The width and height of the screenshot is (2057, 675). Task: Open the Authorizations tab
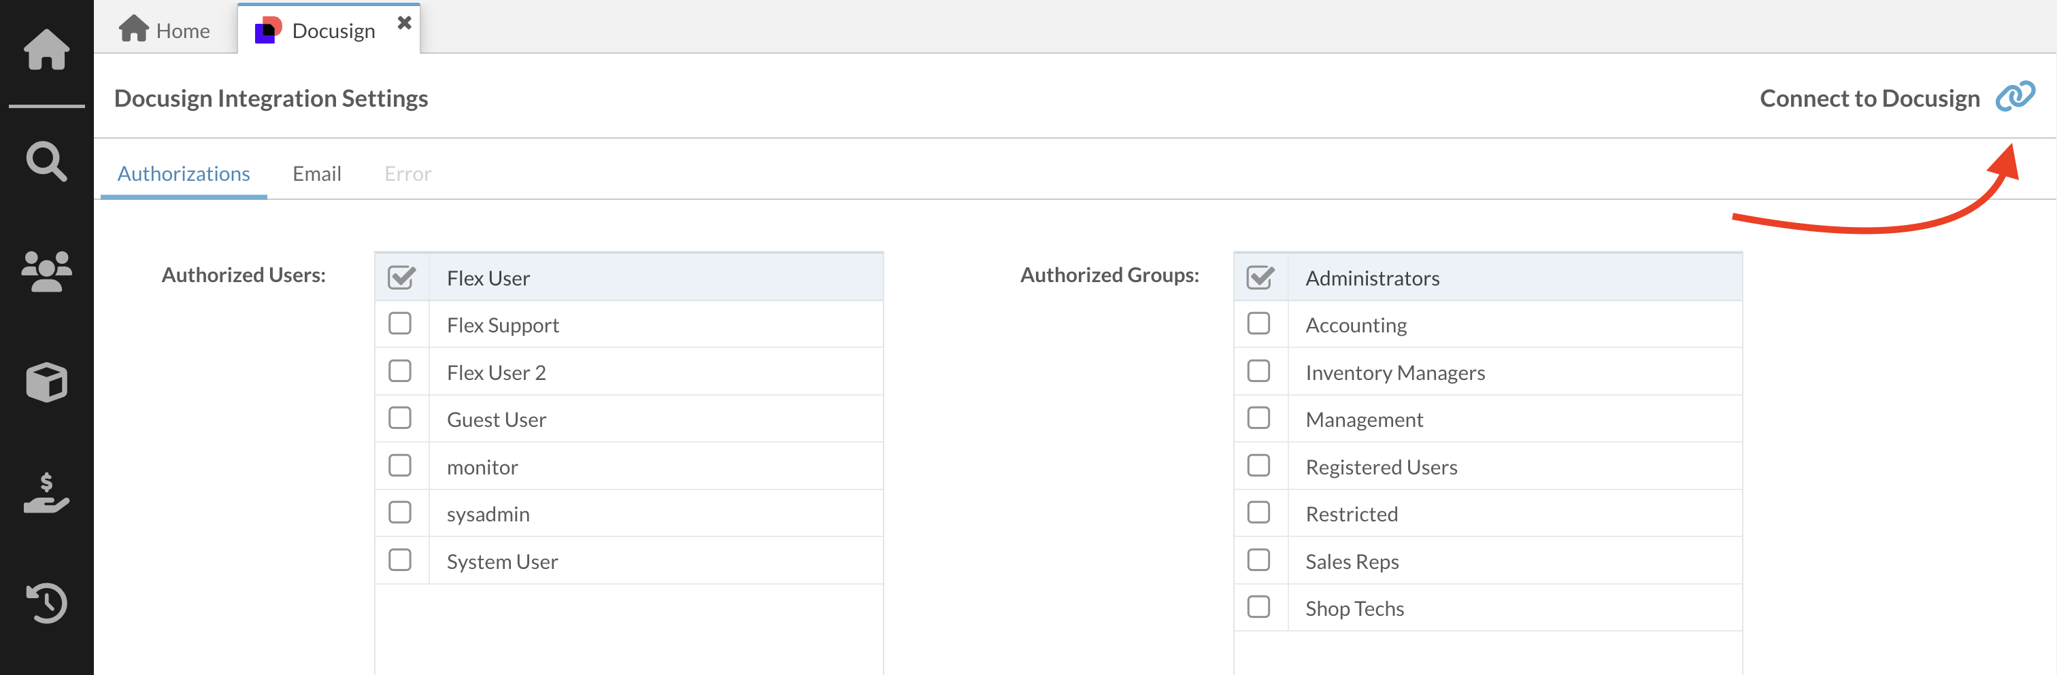(x=184, y=173)
